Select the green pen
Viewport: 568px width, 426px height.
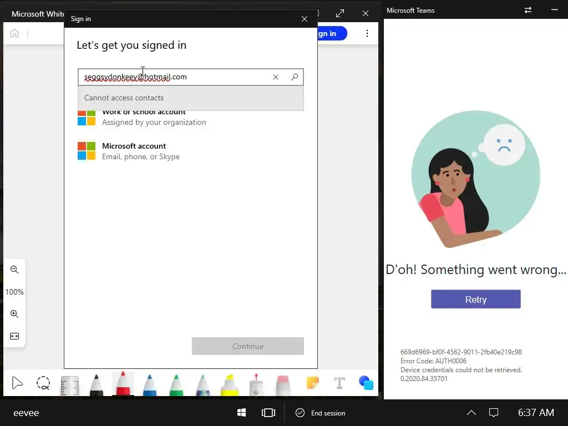(x=176, y=385)
